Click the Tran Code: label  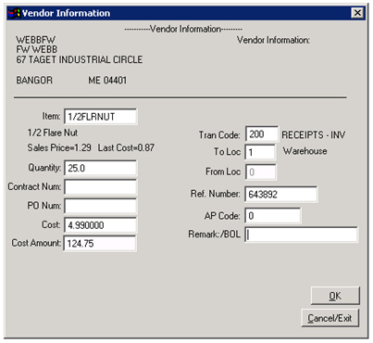[x=219, y=135]
